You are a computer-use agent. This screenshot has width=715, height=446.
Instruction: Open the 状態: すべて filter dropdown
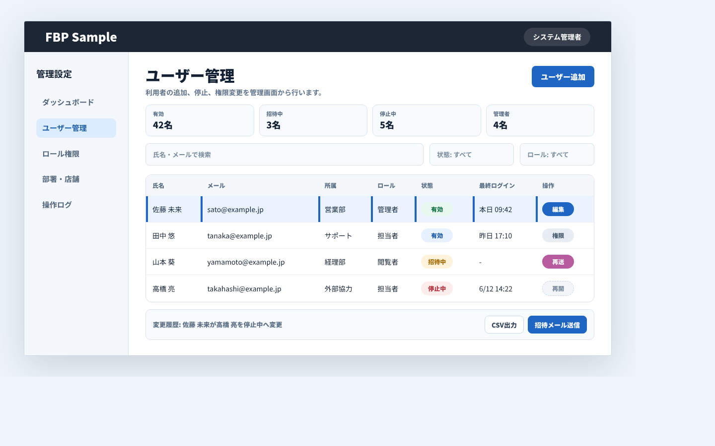(x=471, y=155)
